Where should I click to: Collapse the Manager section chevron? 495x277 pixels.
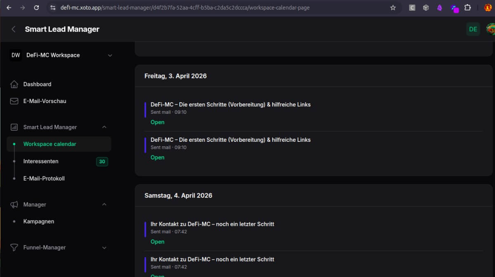104,204
